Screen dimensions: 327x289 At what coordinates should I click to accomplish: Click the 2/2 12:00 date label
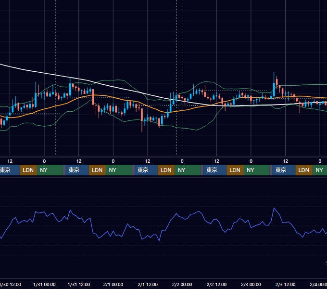pyautogui.click(x=216, y=284)
